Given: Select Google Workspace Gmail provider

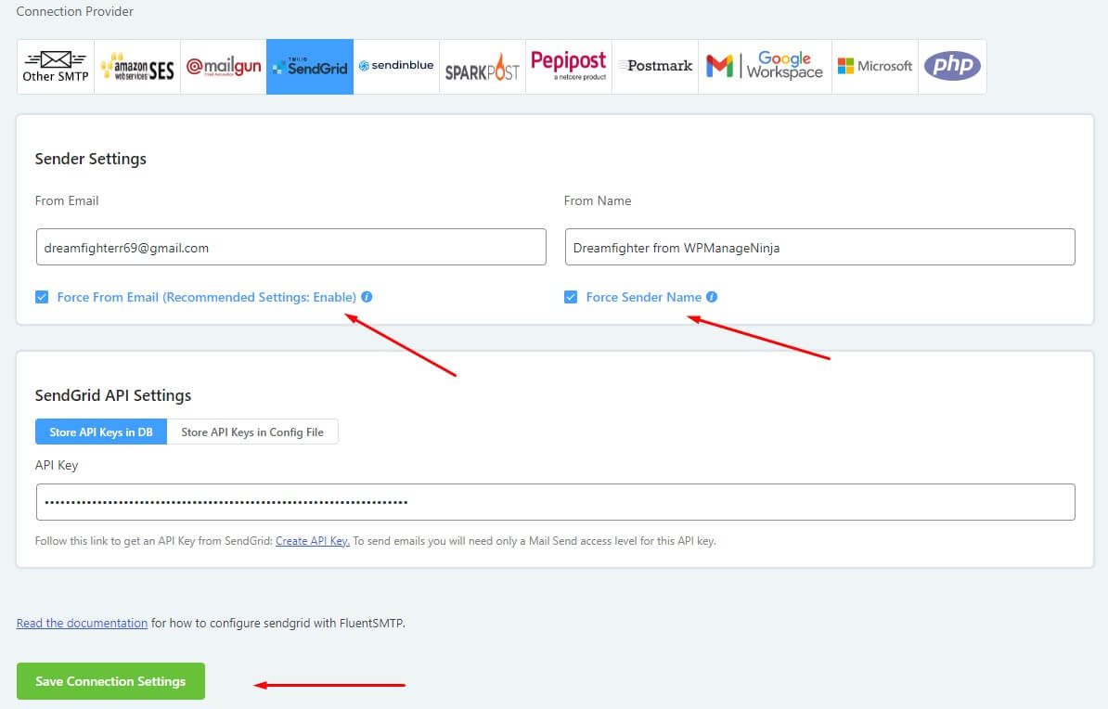Looking at the screenshot, I should (x=765, y=67).
